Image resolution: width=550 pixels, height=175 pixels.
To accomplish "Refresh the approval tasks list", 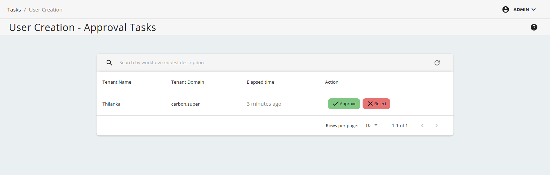I will coord(437,63).
